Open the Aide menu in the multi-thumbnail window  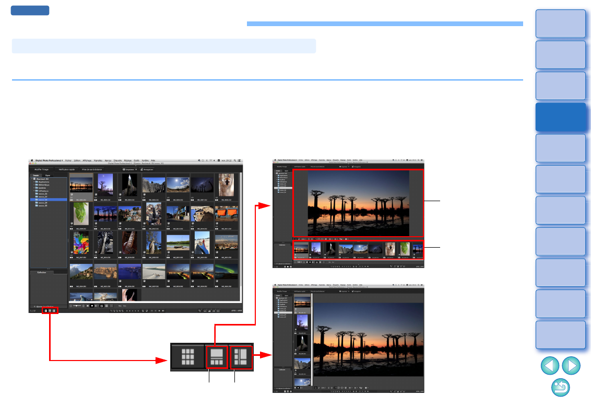click(x=153, y=160)
